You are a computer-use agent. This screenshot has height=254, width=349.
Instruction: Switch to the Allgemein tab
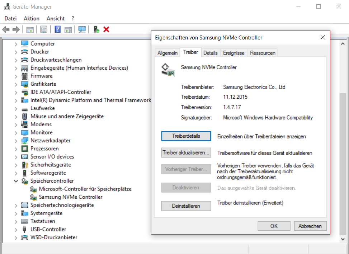168,53
